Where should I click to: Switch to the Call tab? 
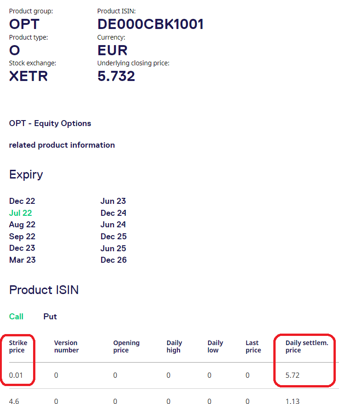click(16, 317)
